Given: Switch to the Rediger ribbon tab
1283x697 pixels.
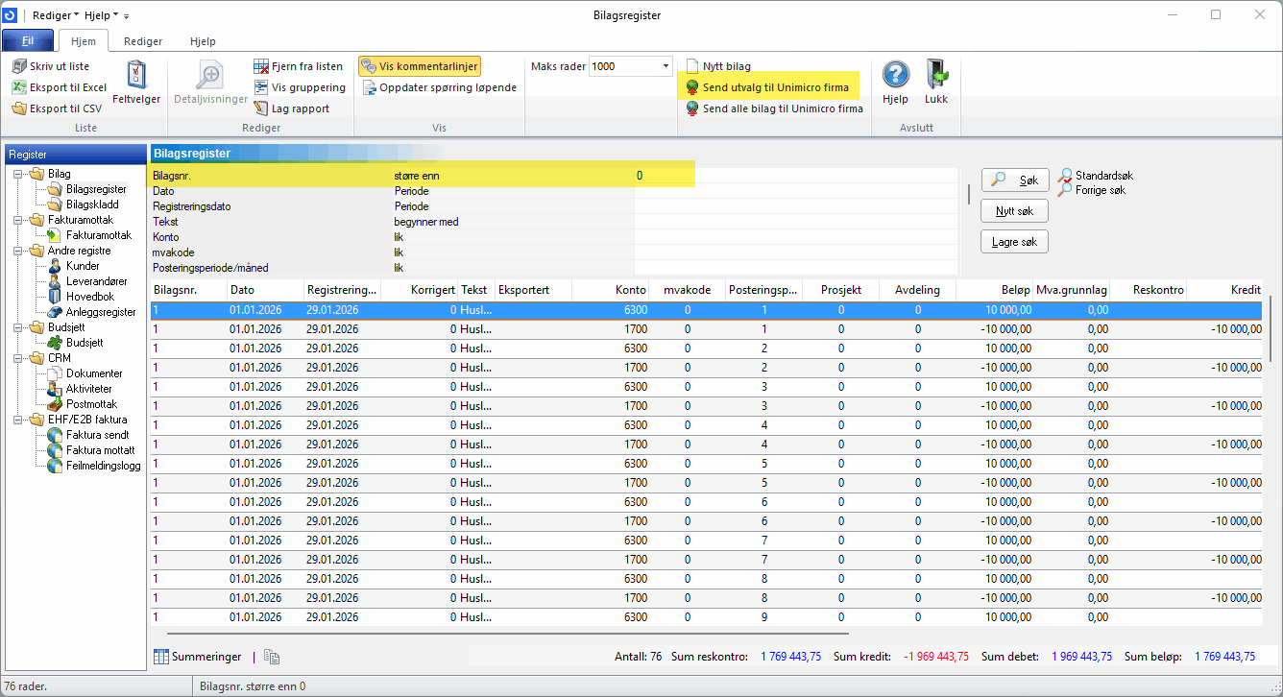Looking at the screenshot, I should [143, 41].
